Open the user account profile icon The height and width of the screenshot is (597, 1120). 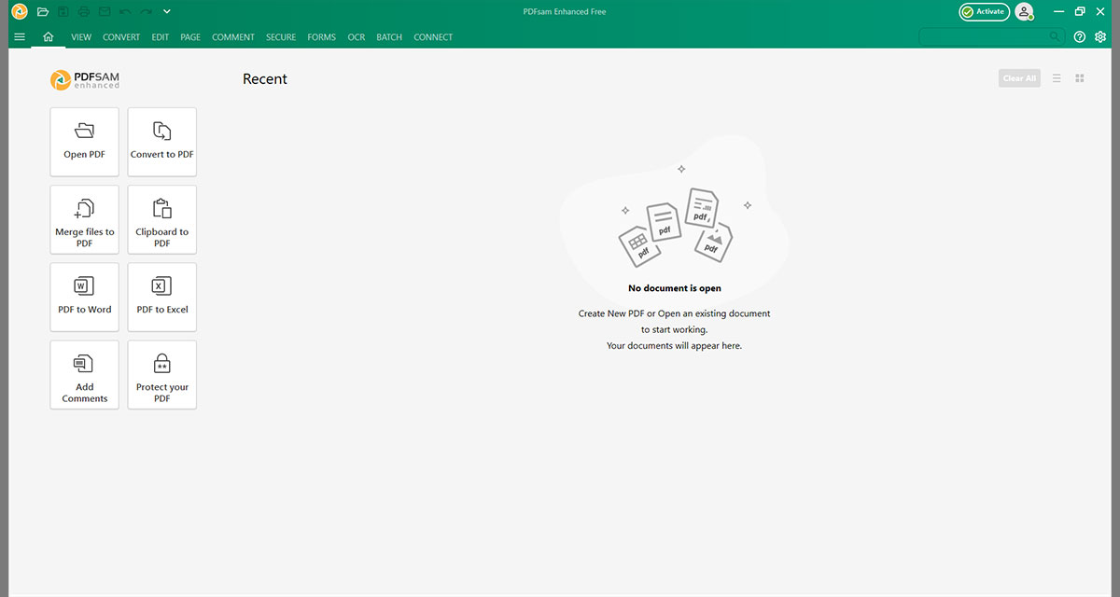[1025, 12]
